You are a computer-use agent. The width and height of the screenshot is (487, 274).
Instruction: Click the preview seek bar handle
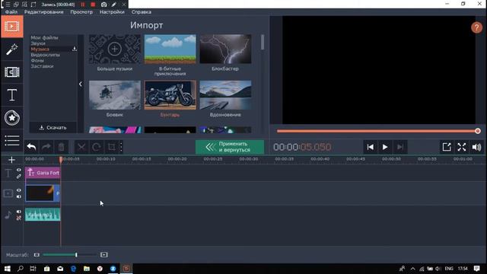(x=478, y=131)
